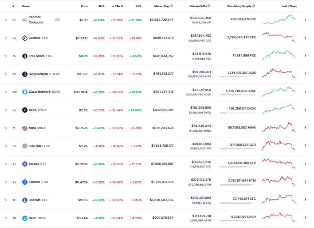
Task: Open Conflux 7-day sparkline chart
Action: pyautogui.click(x=279, y=37)
